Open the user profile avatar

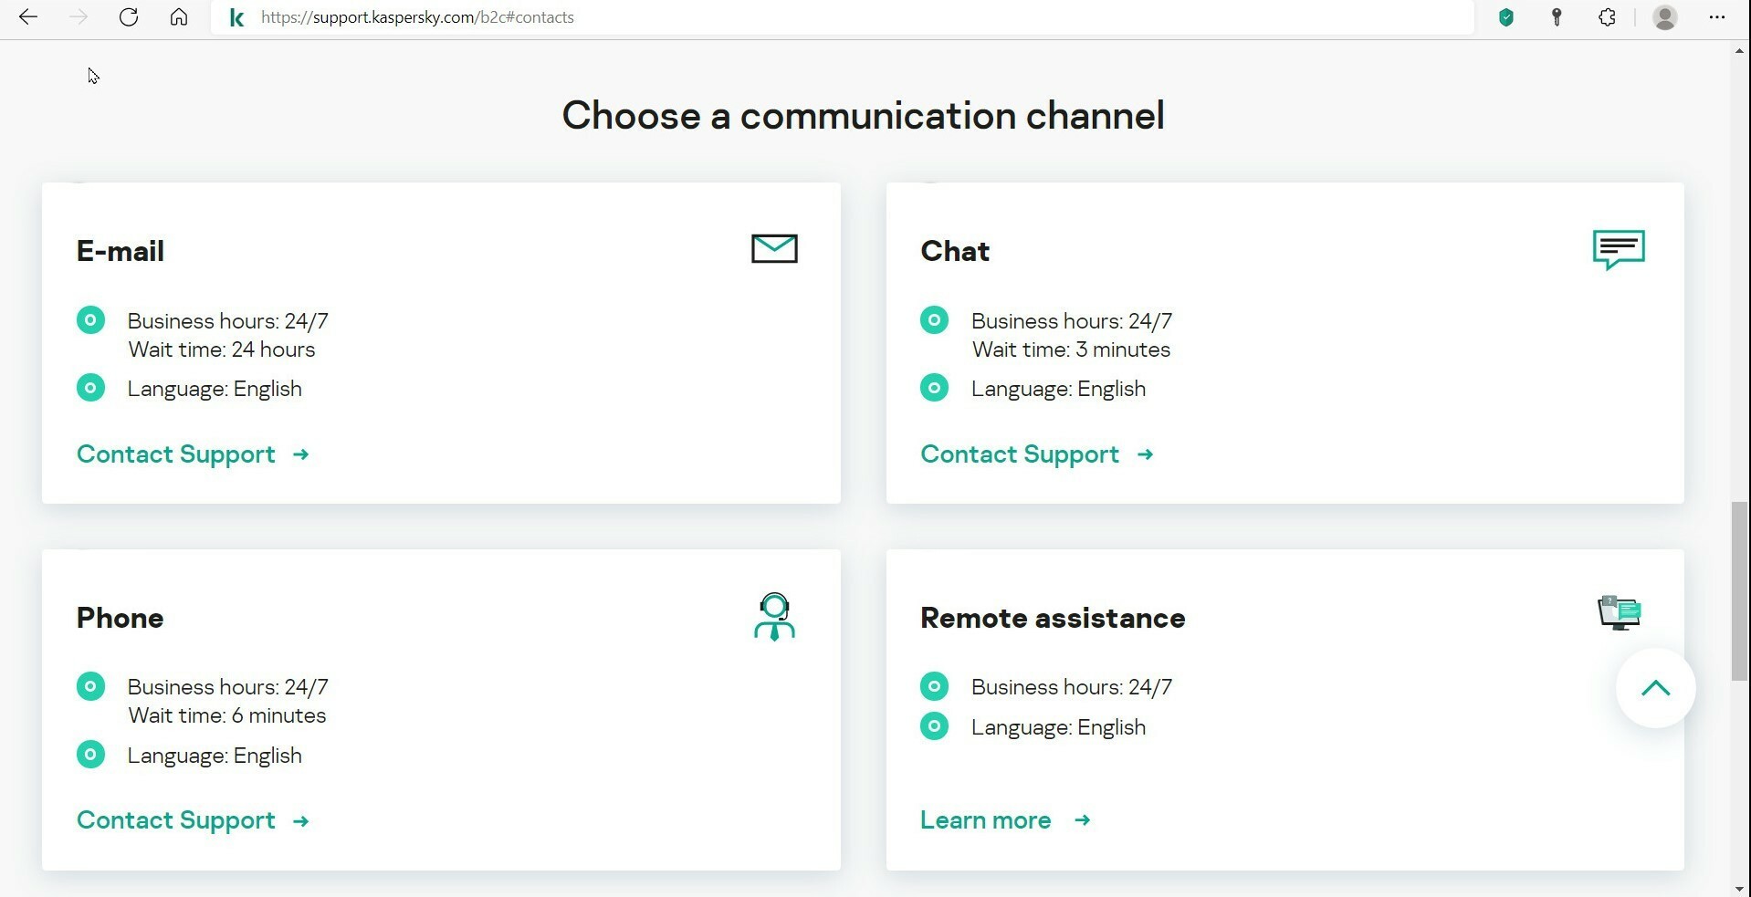point(1665,17)
